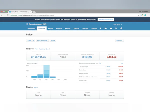This screenshot has width=150, height=112.
Task: Click Basket Case due amount 914.55 in blue
Action: coord(108,70)
